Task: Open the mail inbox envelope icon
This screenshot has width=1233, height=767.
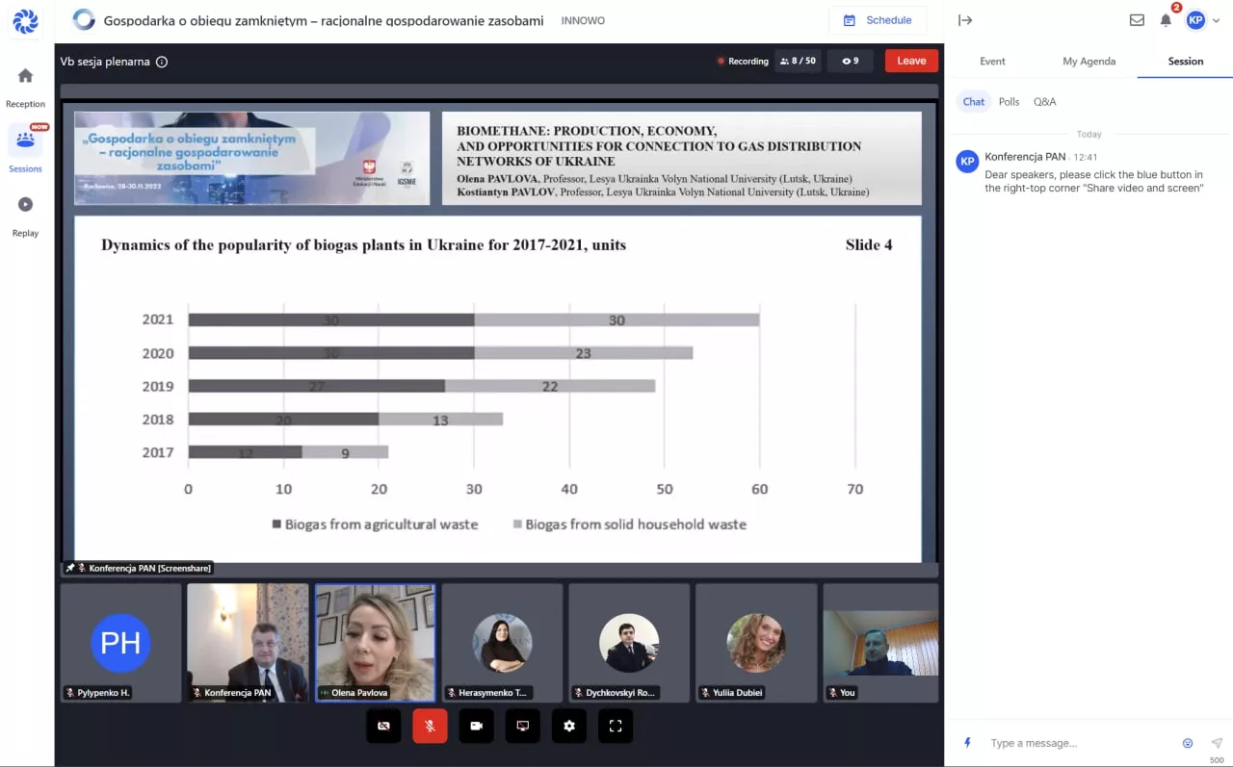Action: pyautogui.click(x=1137, y=20)
